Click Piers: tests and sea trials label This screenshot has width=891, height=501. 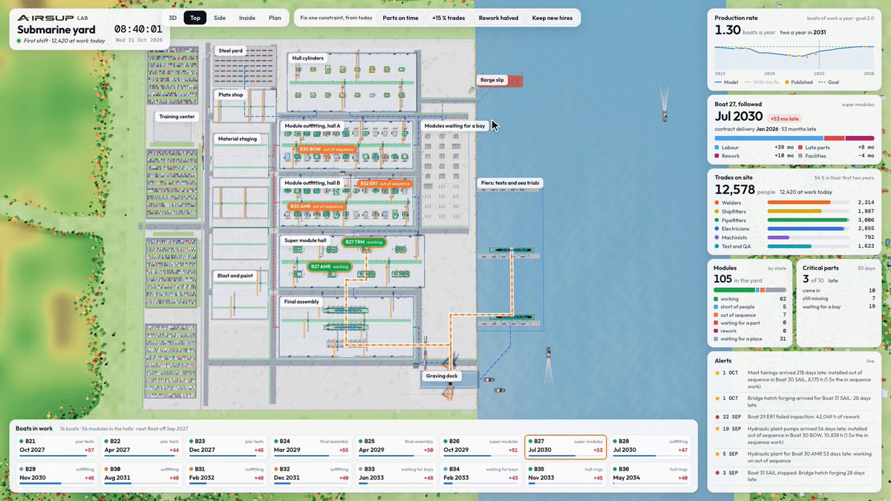pyautogui.click(x=510, y=183)
